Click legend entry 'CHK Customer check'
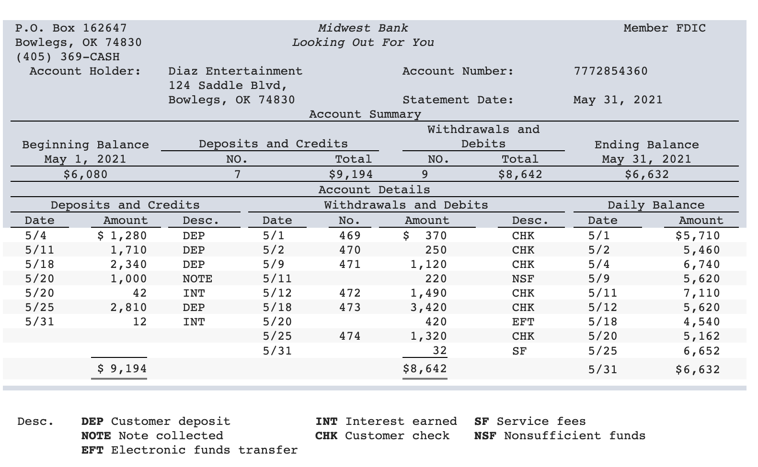 point(382,436)
